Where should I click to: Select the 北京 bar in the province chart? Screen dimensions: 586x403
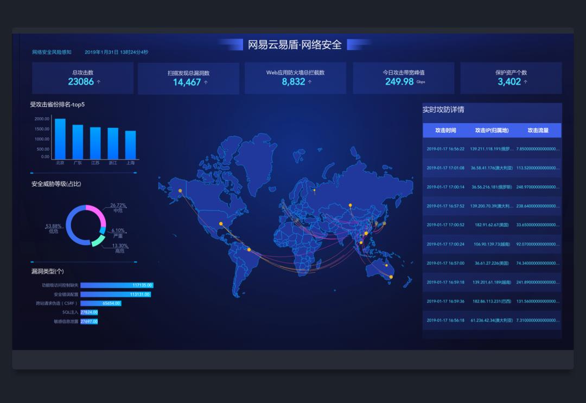point(60,139)
